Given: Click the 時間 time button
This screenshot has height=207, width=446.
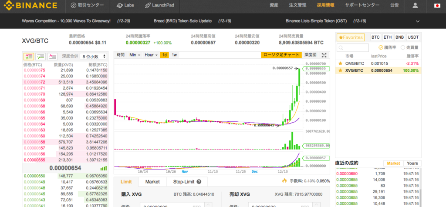Looking at the screenshot, I should pos(121,55).
